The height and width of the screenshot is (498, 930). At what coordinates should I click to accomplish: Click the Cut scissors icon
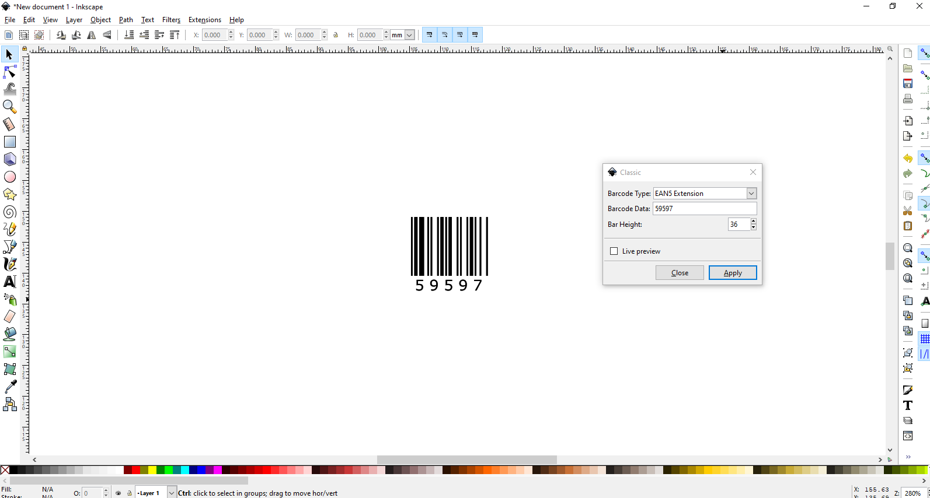[x=908, y=211]
